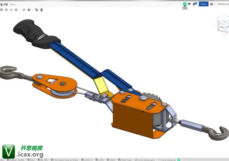The image size is (229, 161).
Task: Click the Group tool icon
Action: coord(24,10)
